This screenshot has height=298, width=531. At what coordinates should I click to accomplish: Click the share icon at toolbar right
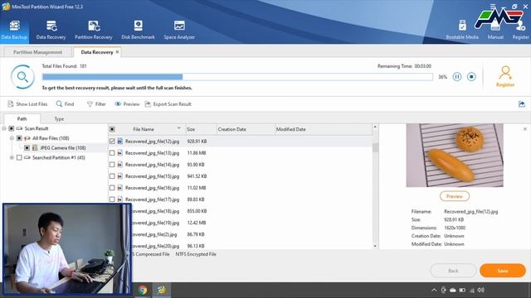tap(522, 104)
